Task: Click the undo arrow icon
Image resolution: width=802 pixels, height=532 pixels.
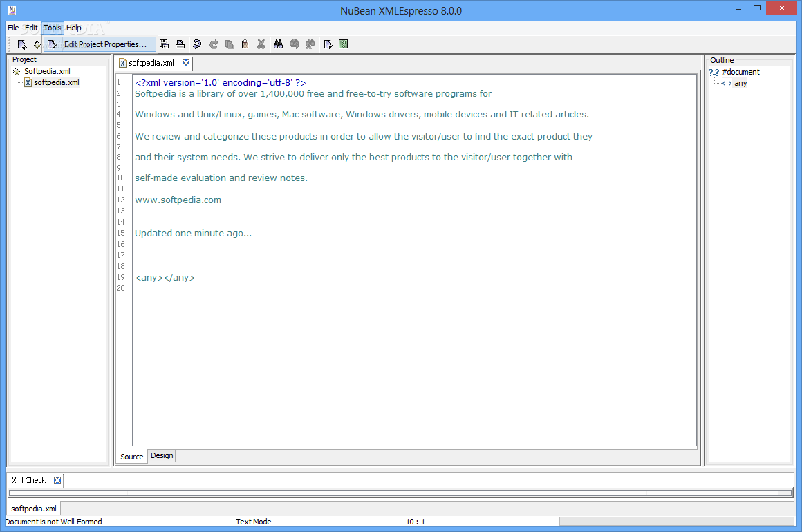Action: [197, 44]
